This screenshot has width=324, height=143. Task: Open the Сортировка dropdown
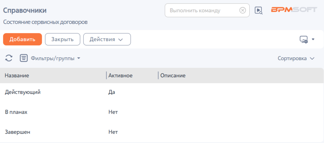pyautogui.click(x=296, y=59)
